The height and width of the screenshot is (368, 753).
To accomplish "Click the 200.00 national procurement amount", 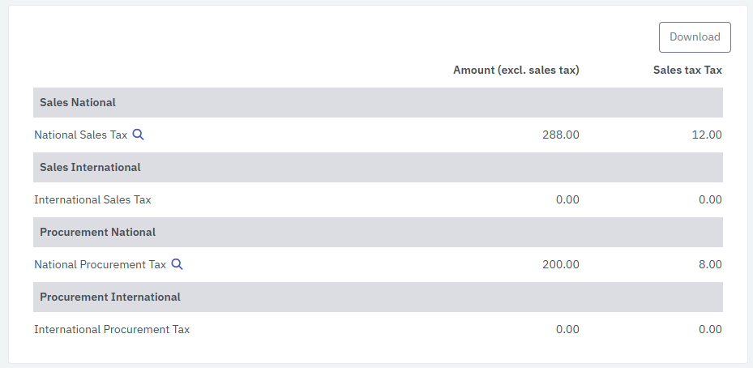I will 561,265.
